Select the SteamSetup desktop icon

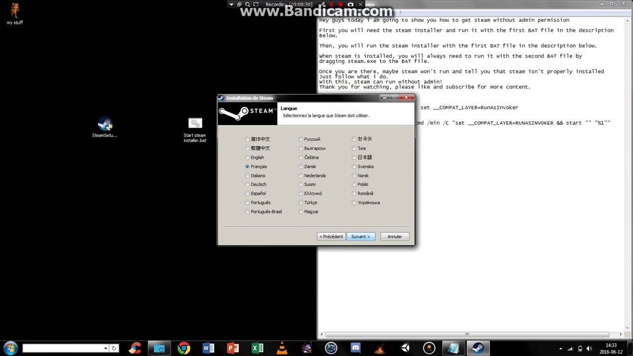tap(105, 128)
